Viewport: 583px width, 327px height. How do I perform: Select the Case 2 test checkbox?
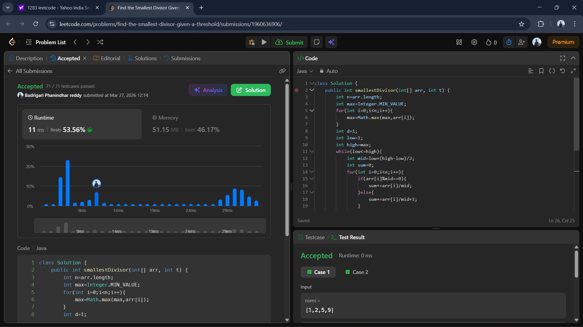tap(348, 272)
